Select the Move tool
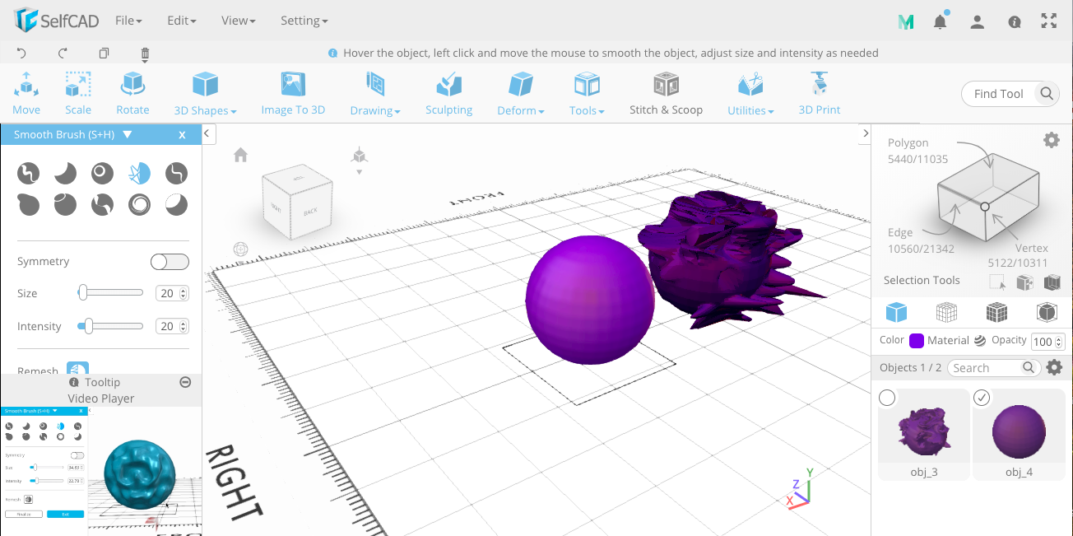This screenshot has width=1073, height=536. [x=26, y=92]
